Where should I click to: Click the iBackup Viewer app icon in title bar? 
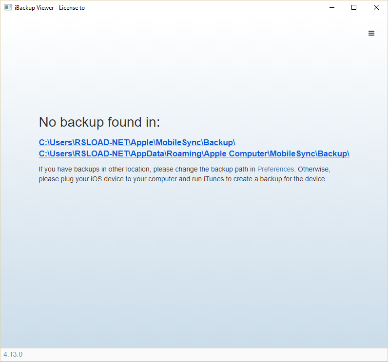(x=8, y=7)
